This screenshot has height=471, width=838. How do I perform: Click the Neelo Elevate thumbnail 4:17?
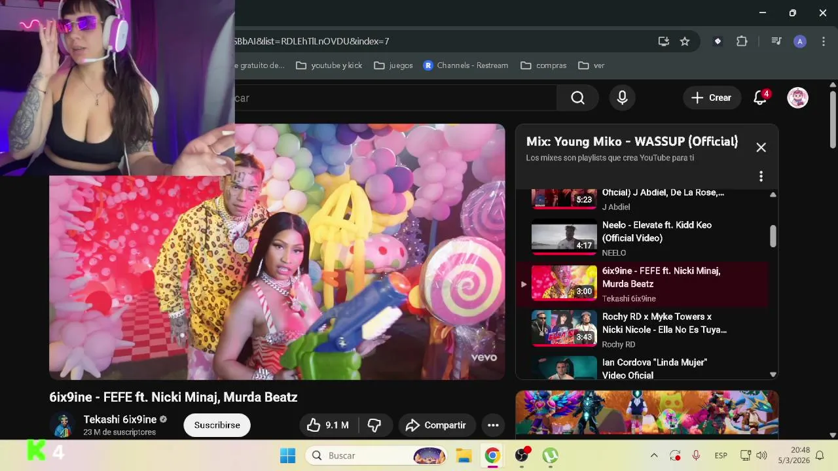point(564,237)
